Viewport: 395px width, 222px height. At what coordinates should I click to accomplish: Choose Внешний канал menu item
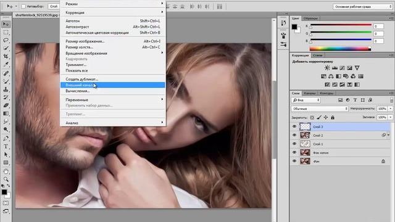(113, 85)
